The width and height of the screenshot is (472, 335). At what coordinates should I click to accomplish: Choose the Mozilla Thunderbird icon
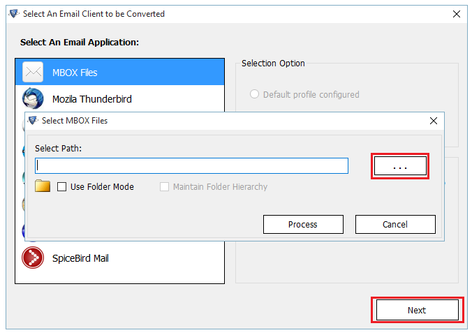tap(33, 98)
